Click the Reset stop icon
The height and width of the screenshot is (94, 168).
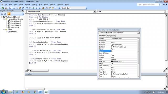(40, 8)
